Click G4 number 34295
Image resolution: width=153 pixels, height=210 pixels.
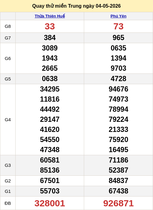point(50,89)
